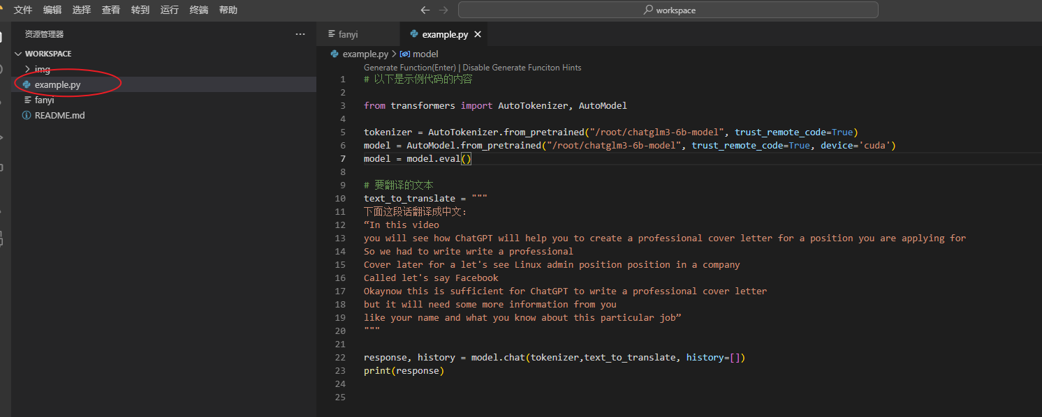This screenshot has width=1042, height=417.
Task: Click the forward navigation arrow
Action: [443, 10]
